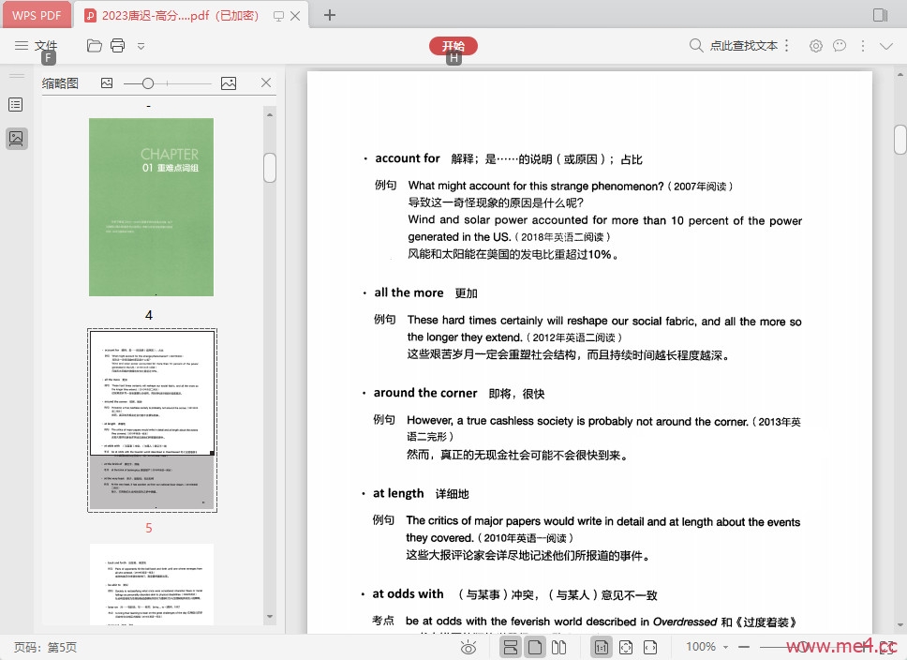Click the 点此查找文本 search field

tap(744, 45)
